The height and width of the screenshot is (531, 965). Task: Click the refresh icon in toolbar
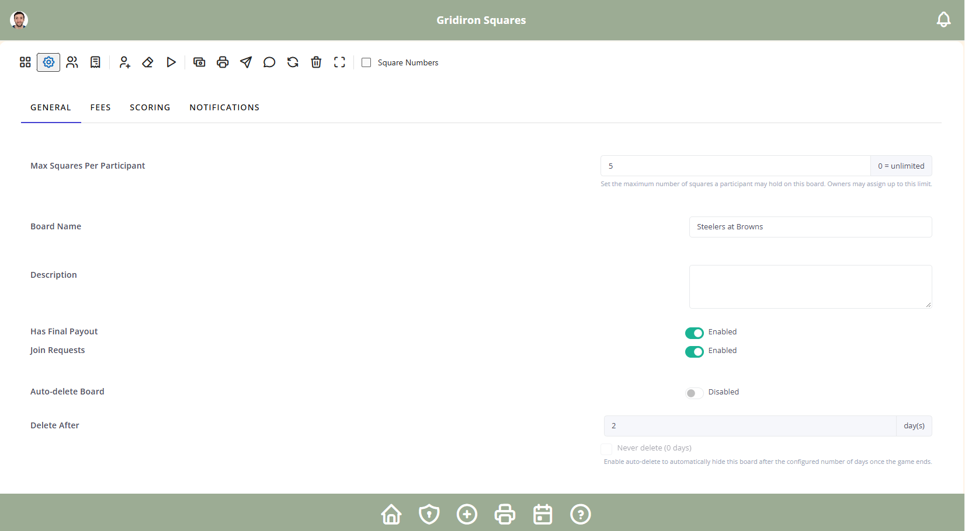point(293,62)
